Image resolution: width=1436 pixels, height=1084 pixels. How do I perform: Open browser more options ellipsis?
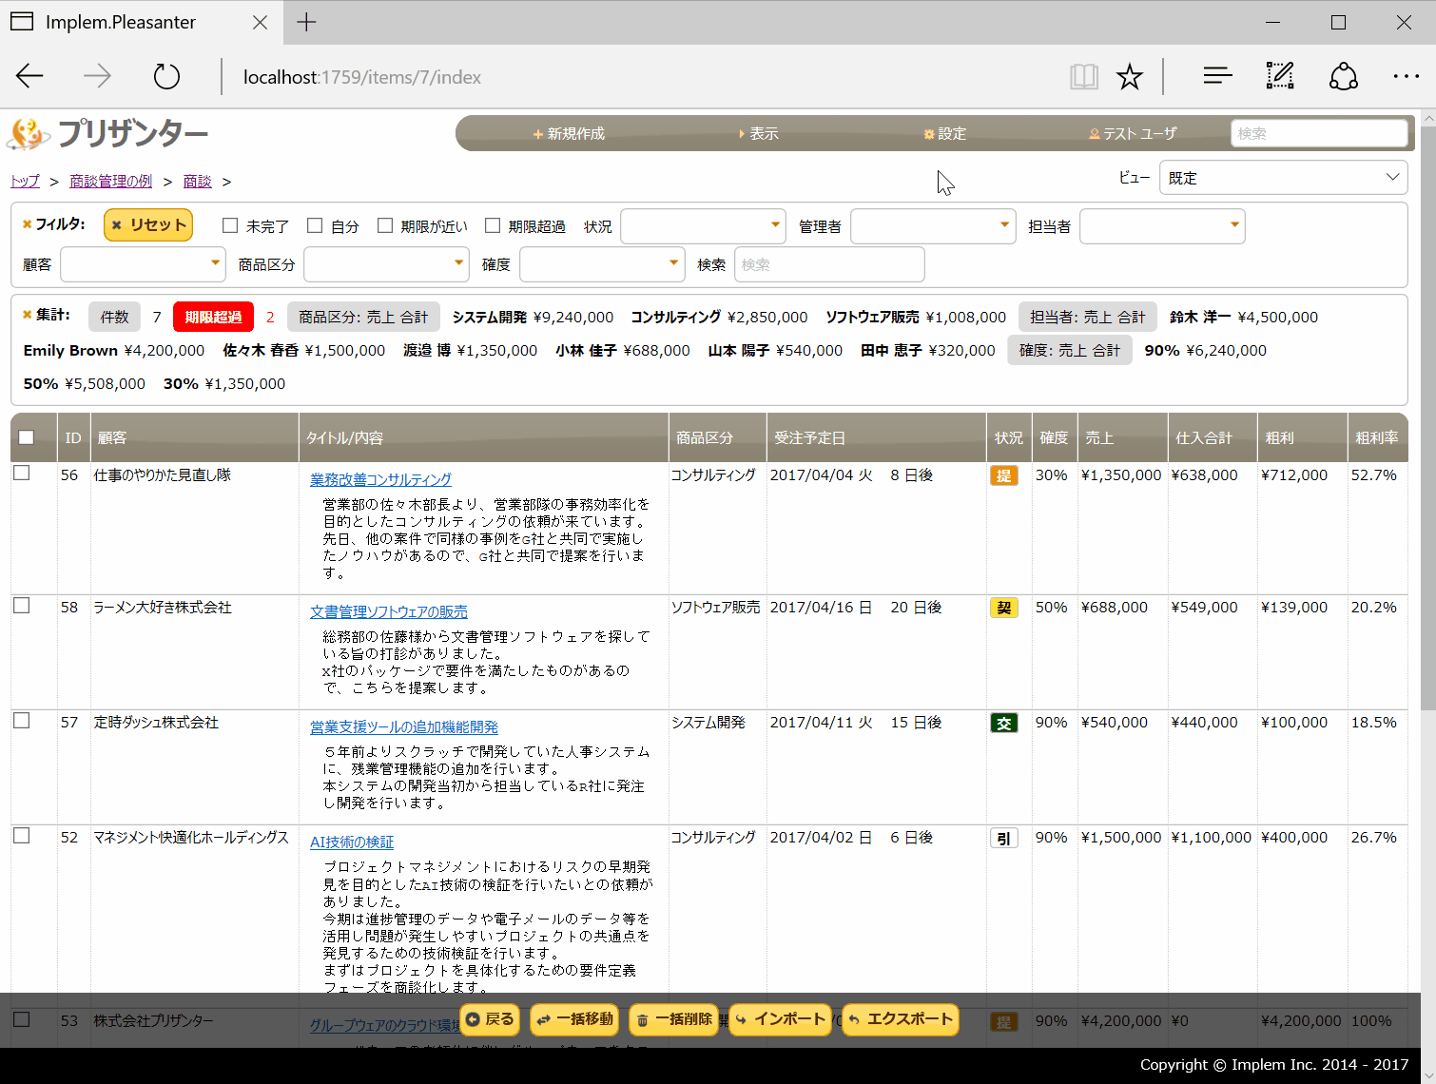tap(1406, 76)
